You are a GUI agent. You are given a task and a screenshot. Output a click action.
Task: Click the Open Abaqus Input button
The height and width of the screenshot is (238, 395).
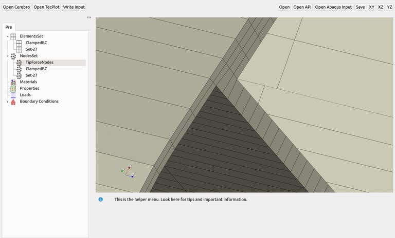point(333,7)
